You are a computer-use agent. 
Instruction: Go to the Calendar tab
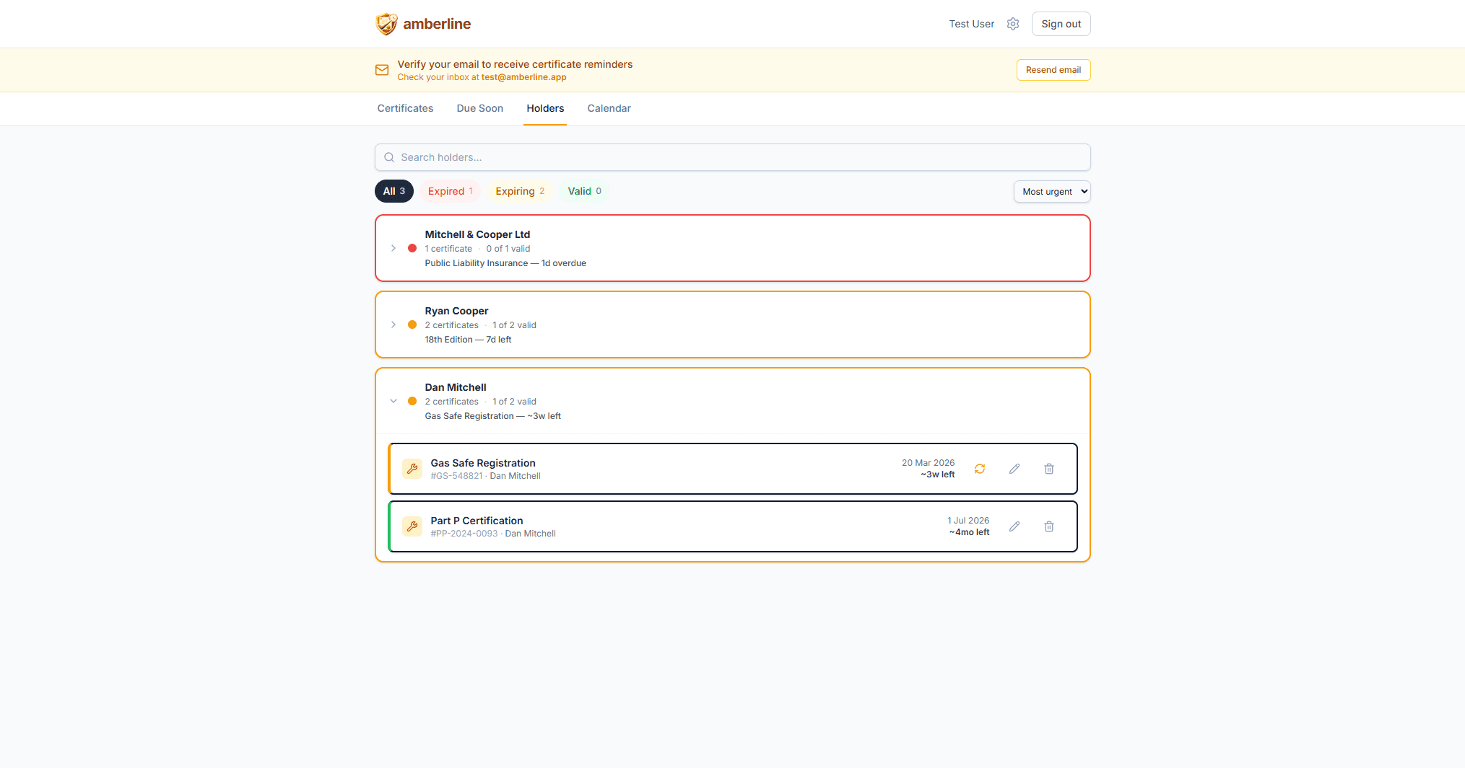pyautogui.click(x=609, y=108)
